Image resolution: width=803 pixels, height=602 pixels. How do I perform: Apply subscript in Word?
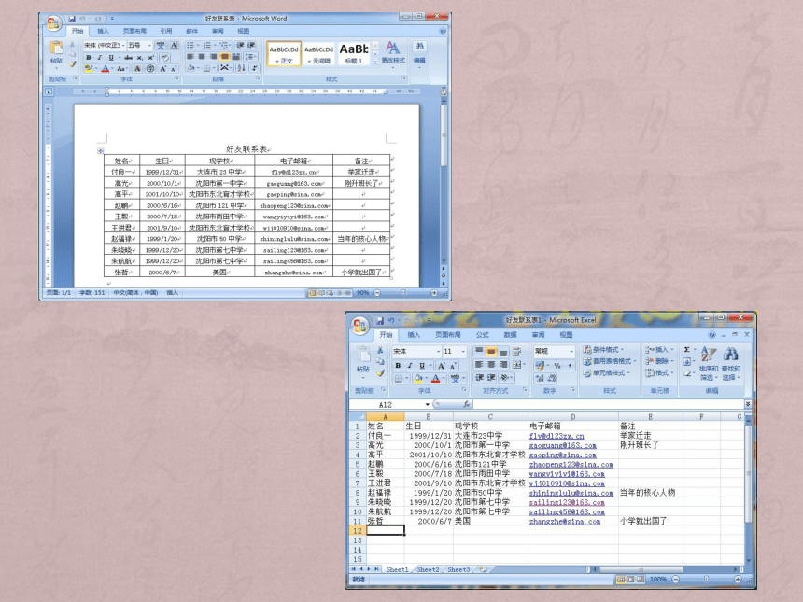pos(140,57)
